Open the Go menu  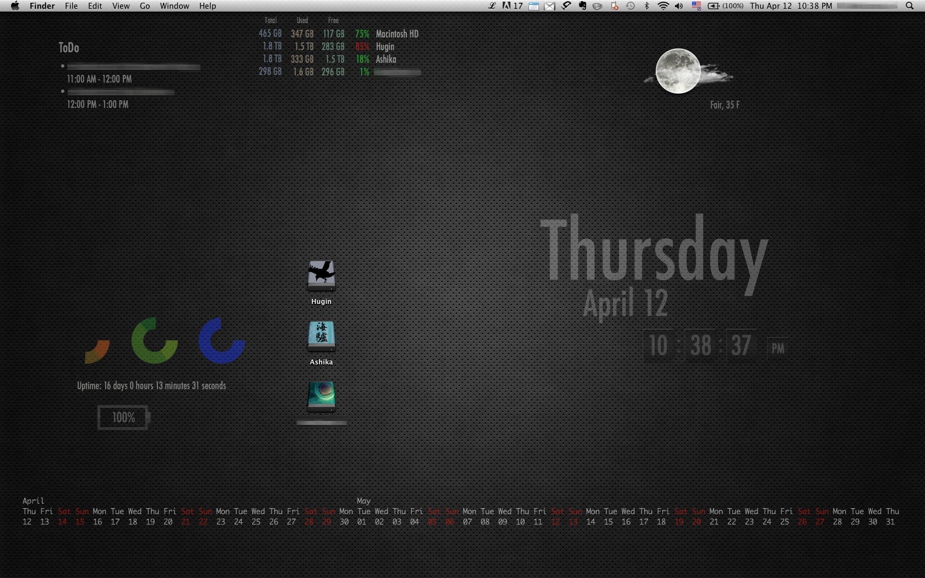(x=144, y=6)
